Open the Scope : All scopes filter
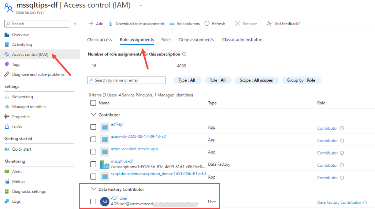 pos(257,80)
